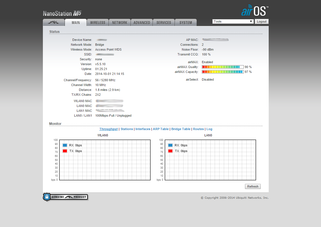The height and width of the screenshot is (227, 321).
Task: Click the Genuine Product badge
Action: tap(65, 197)
